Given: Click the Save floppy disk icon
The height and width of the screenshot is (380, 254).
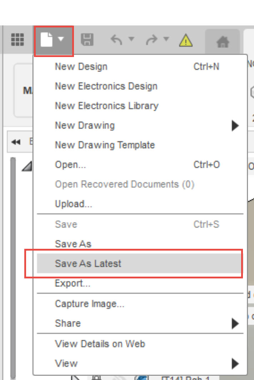Looking at the screenshot, I should tap(87, 40).
